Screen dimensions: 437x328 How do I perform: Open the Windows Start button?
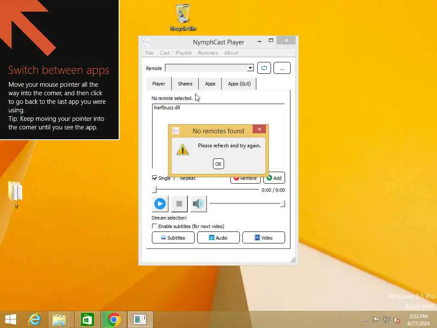point(11,319)
